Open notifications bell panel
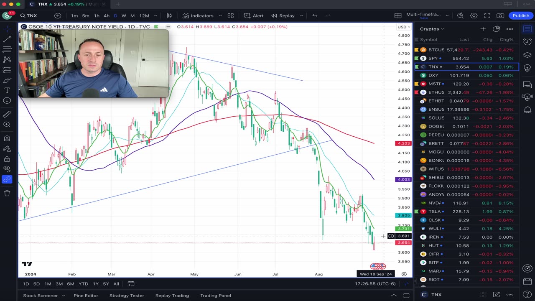The image size is (535, 301). (527, 110)
